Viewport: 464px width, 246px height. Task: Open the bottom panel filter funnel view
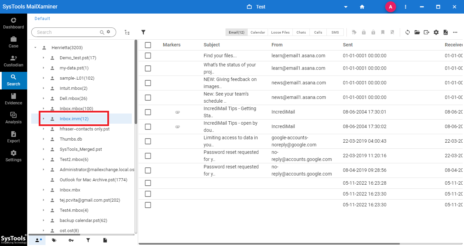(x=88, y=240)
